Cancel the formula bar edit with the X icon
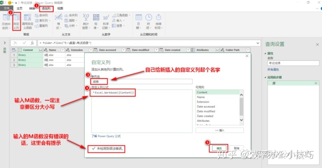The width and height of the screenshot is (322, 168). pos(15,43)
